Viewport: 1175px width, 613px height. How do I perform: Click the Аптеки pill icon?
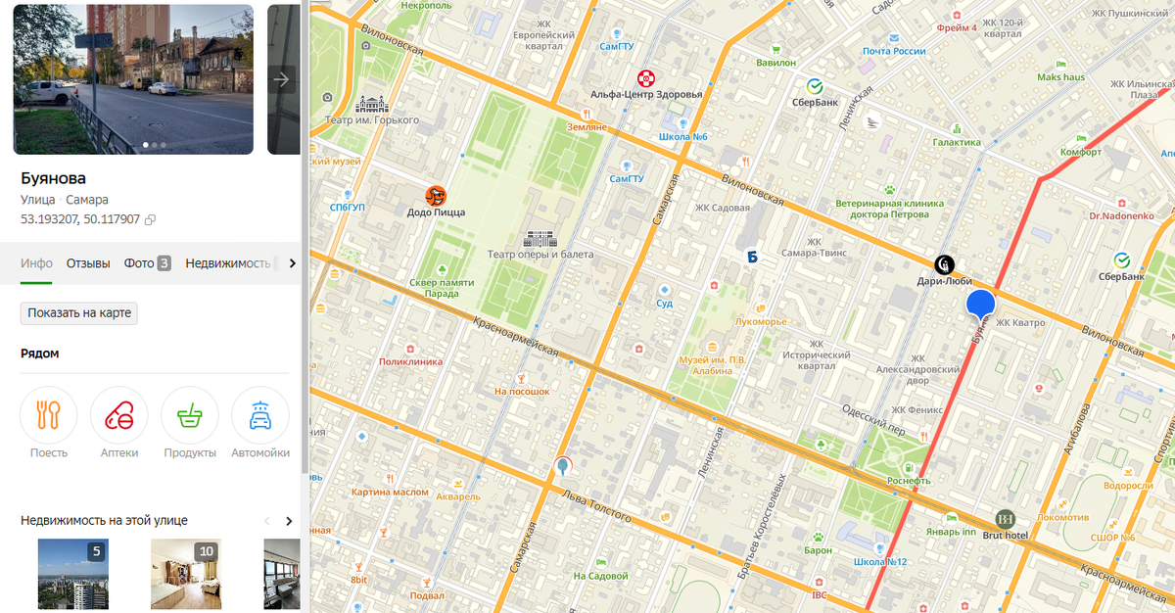point(119,415)
